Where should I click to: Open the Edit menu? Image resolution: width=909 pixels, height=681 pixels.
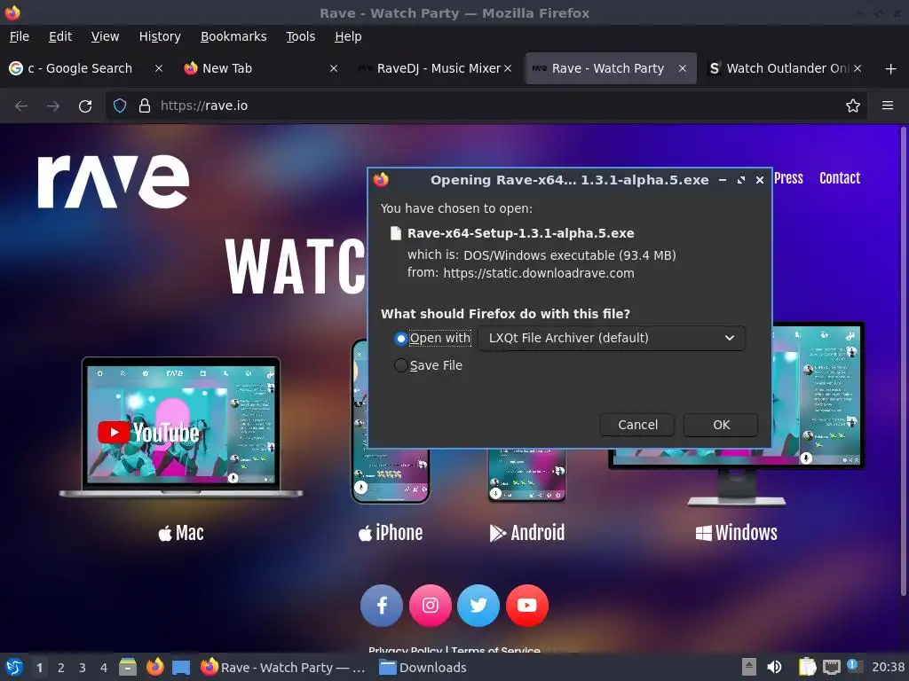[60, 36]
